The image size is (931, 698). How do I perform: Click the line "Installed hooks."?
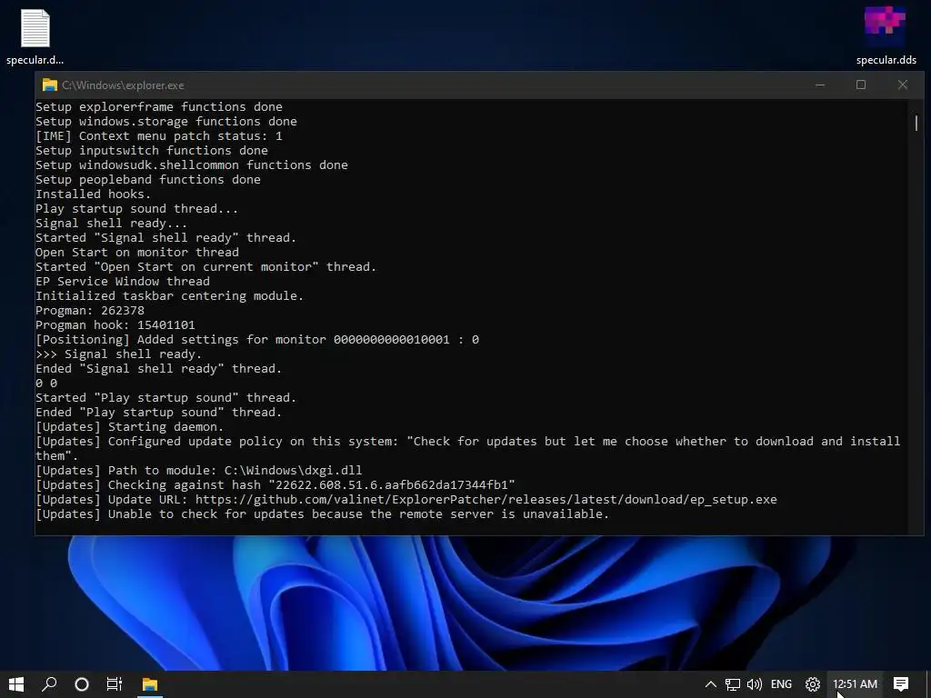[x=94, y=194]
